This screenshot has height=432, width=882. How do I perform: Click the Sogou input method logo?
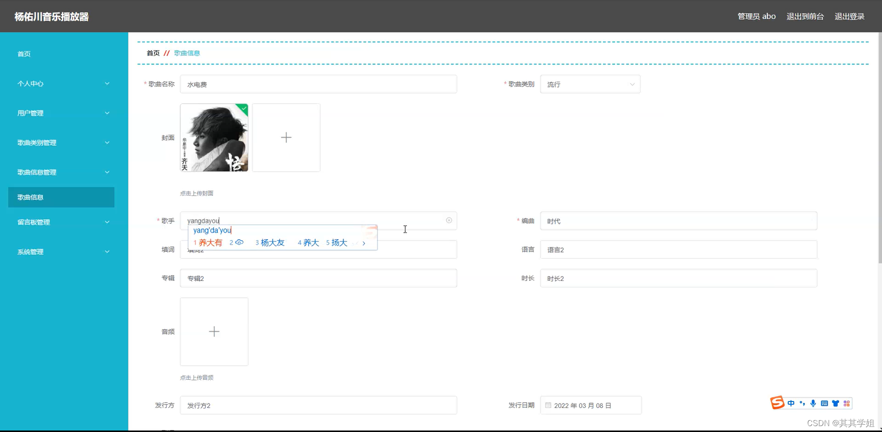click(x=777, y=403)
